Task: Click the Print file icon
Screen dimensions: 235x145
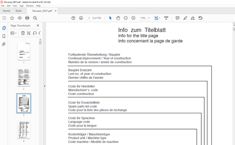Action: [27, 18]
